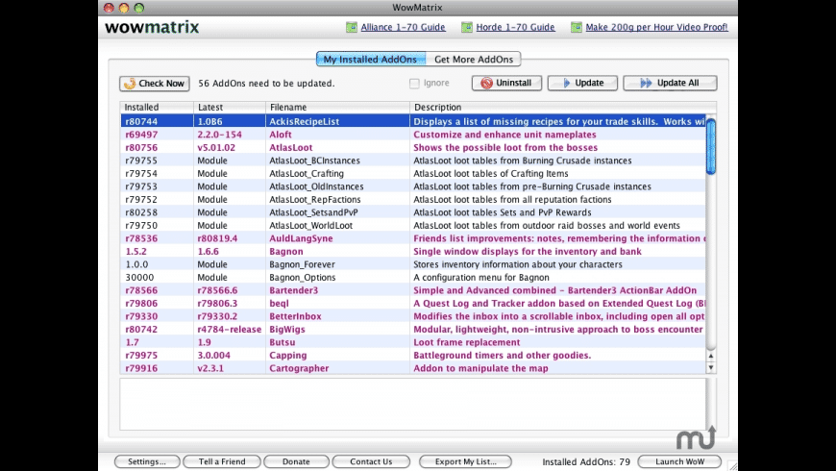836x471 pixels.
Task: Switch to the Get More AddOns tab
Action: 473,60
